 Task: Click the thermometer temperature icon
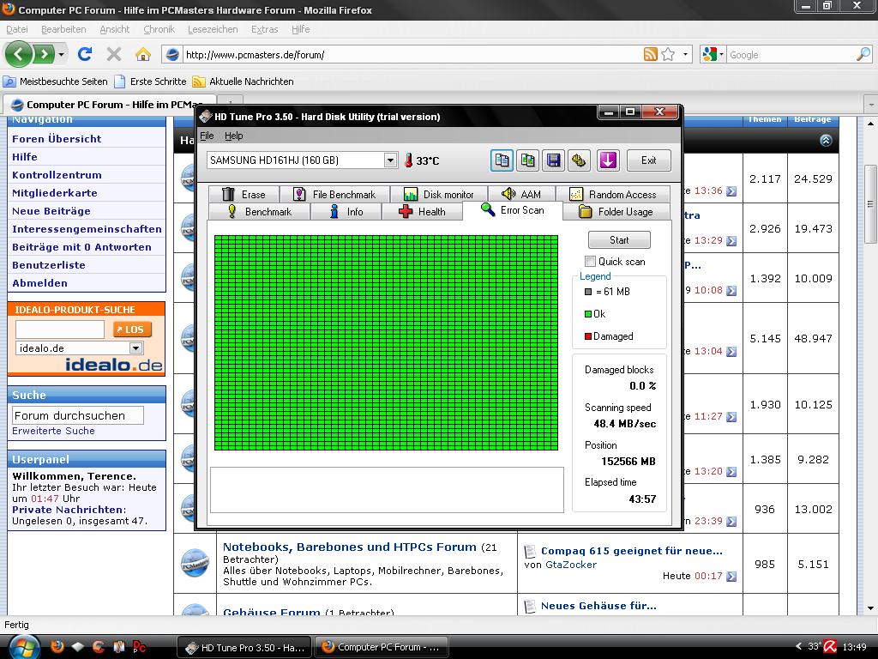click(409, 160)
